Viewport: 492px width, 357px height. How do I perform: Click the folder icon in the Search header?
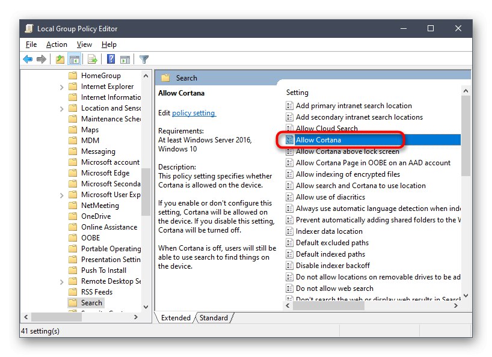[x=165, y=78]
